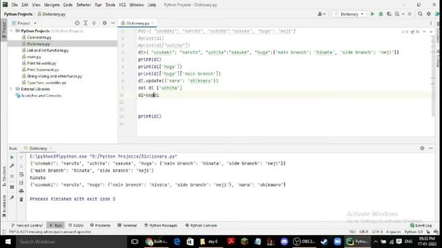Toggle Bookmarks tool window side tab
Viewport: 442px width, 248px height.
pos(4,206)
